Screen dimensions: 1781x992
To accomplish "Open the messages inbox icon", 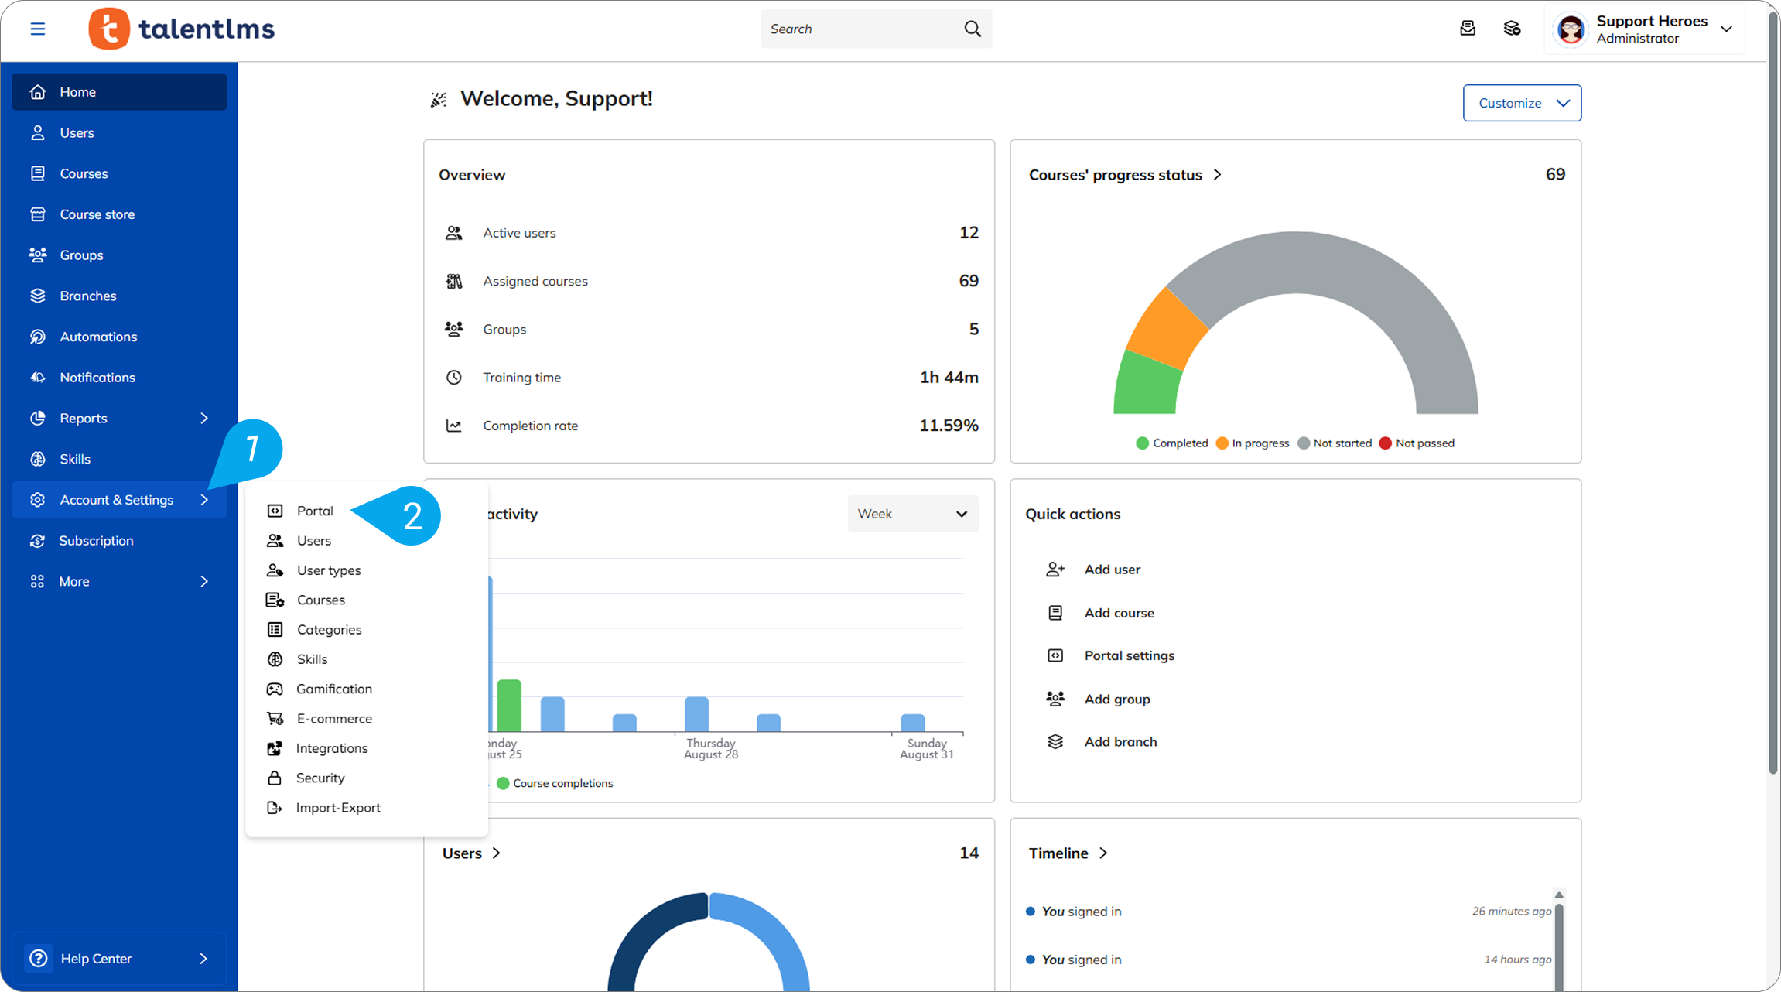I will (1468, 29).
